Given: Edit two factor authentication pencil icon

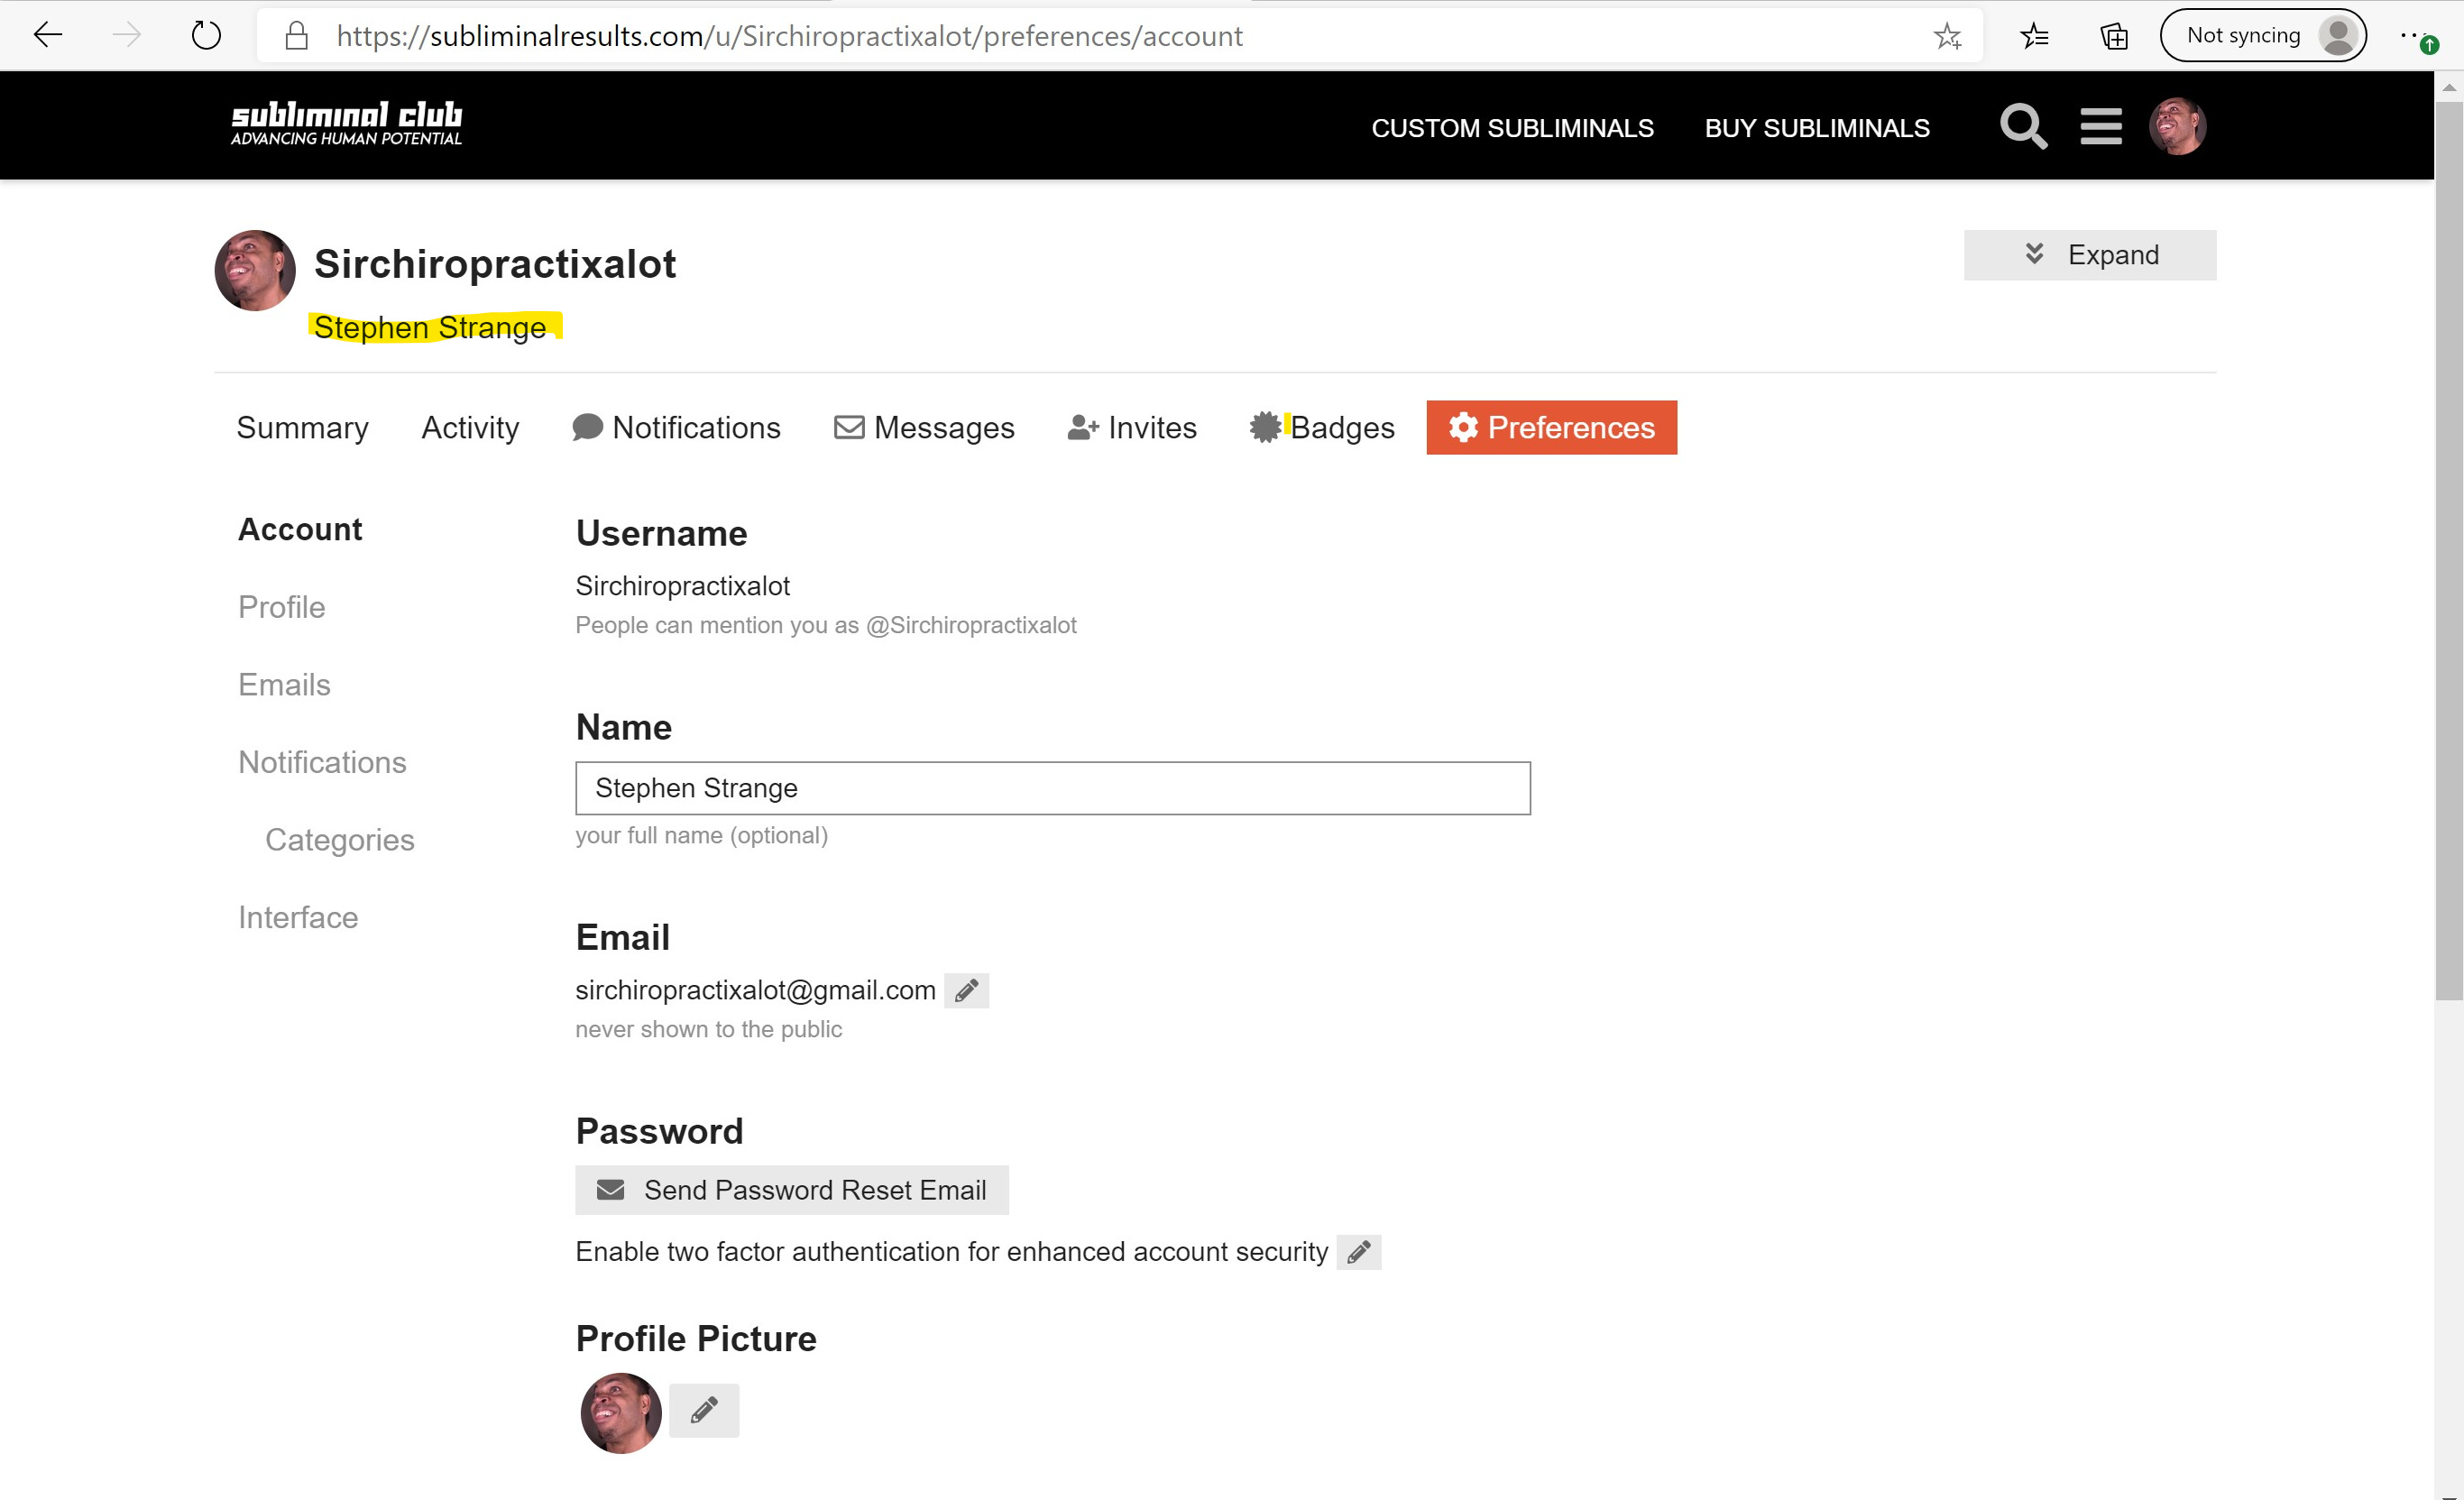Looking at the screenshot, I should [1358, 1252].
